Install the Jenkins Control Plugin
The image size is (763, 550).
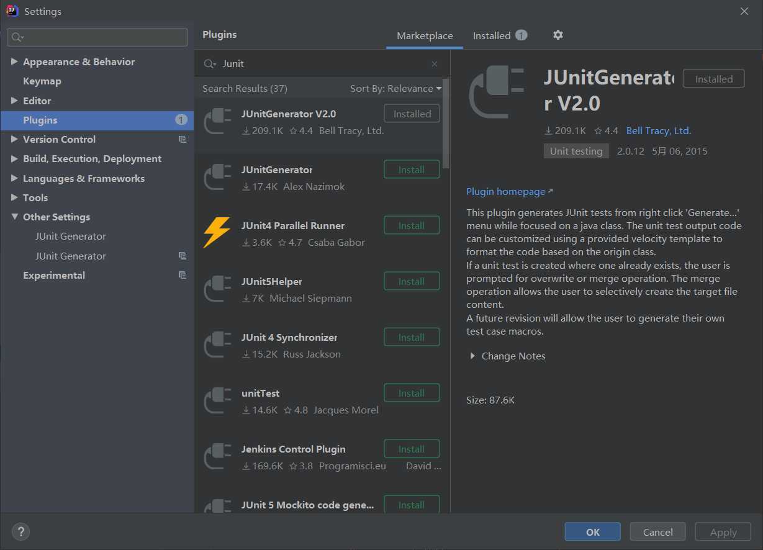tap(412, 449)
